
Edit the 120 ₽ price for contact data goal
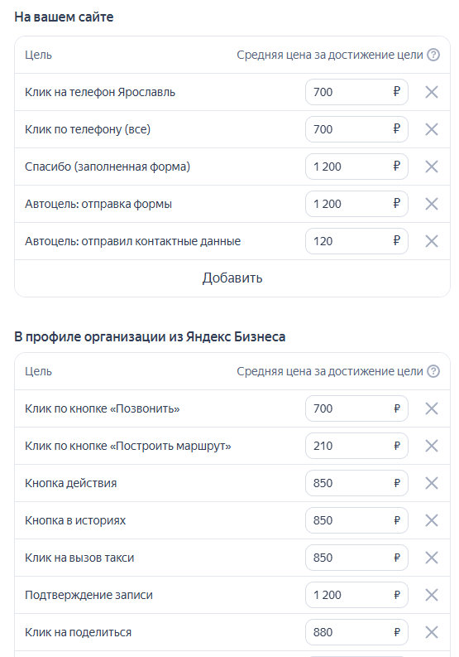pos(356,241)
